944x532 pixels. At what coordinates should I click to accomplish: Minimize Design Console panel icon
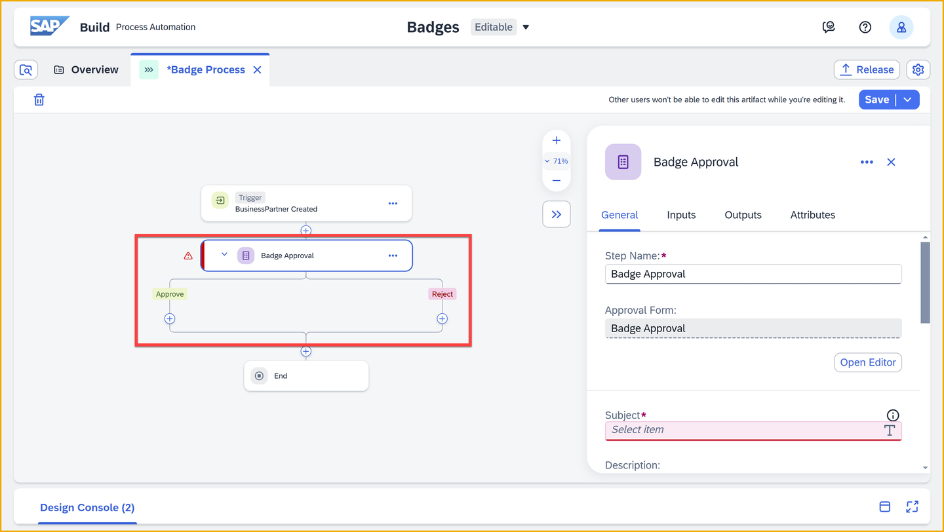coord(884,506)
